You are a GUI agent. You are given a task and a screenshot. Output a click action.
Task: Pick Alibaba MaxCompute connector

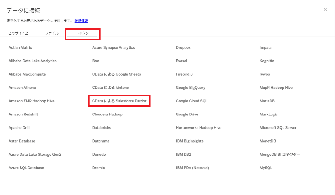tap(27, 74)
